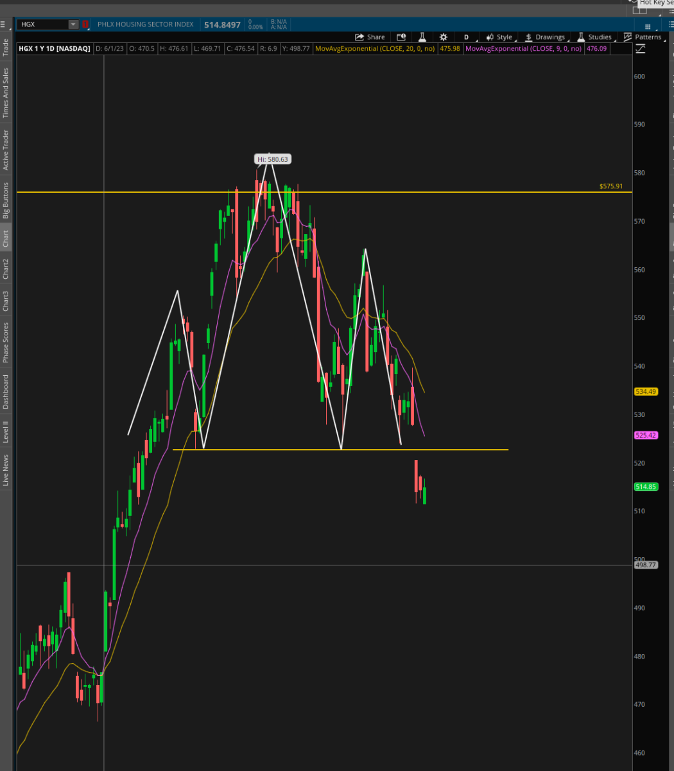Click the chart snapshot clock icon
This screenshot has height=771, width=674.
(401, 37)
